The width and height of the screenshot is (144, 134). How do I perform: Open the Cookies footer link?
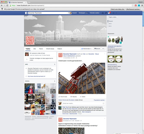(52, 116)
